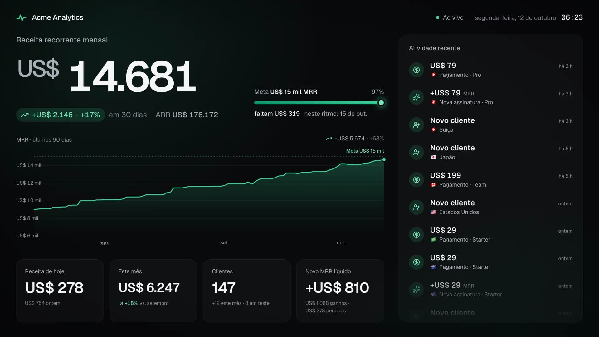Click the chart's latest MRR endpoint dot
This screenshot has height=337, width=599.
384,159
